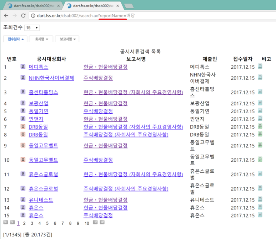This screenshot has width=276, height=239.
Task: Click the 유 icon beside 동일고무벨트 in row 10
Action: pyautogui.click(x=23, y=160)
